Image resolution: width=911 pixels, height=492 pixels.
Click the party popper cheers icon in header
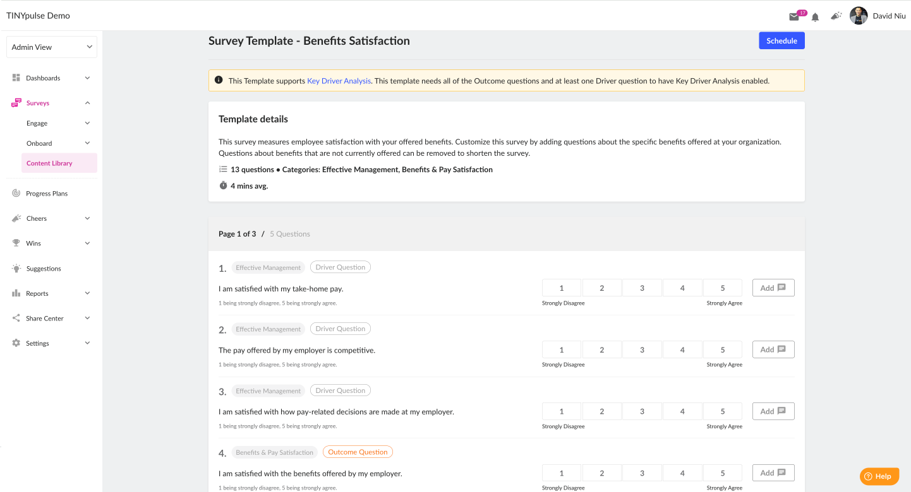pos(836,16)
